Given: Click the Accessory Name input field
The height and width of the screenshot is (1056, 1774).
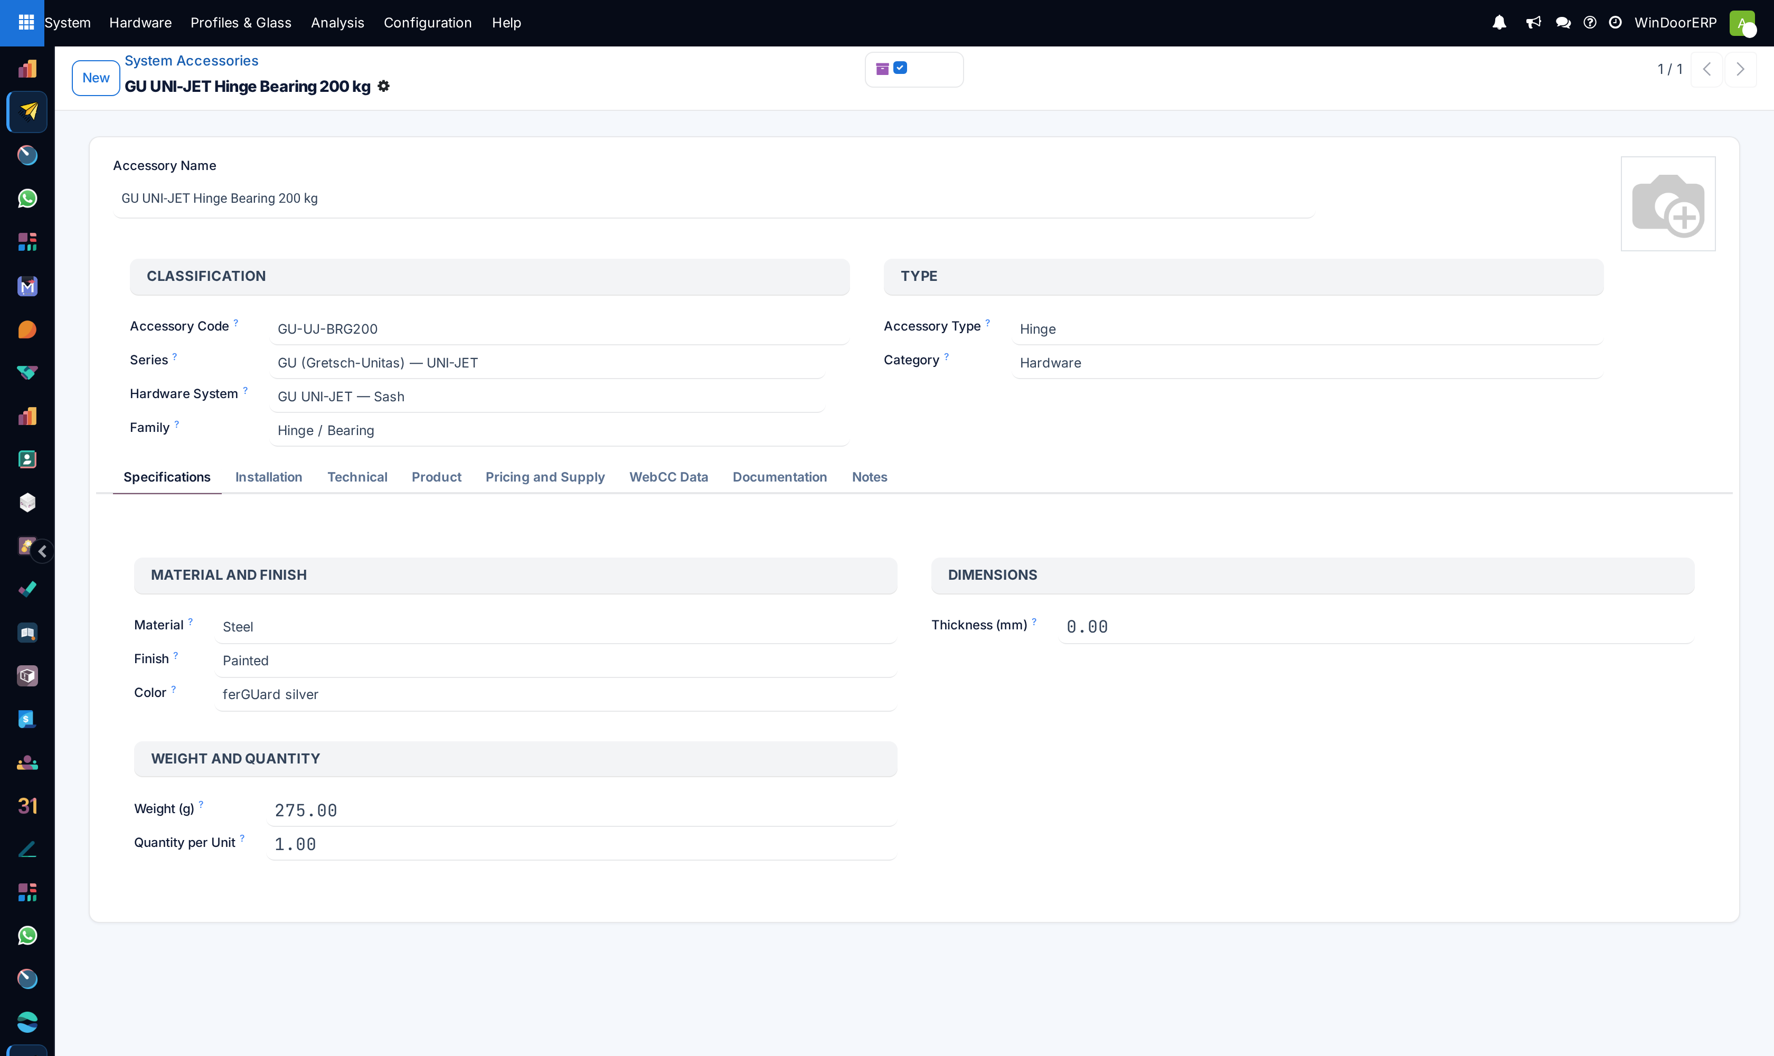Looking at the screenshot, I should pyautogui.click(x=713, y=199).
